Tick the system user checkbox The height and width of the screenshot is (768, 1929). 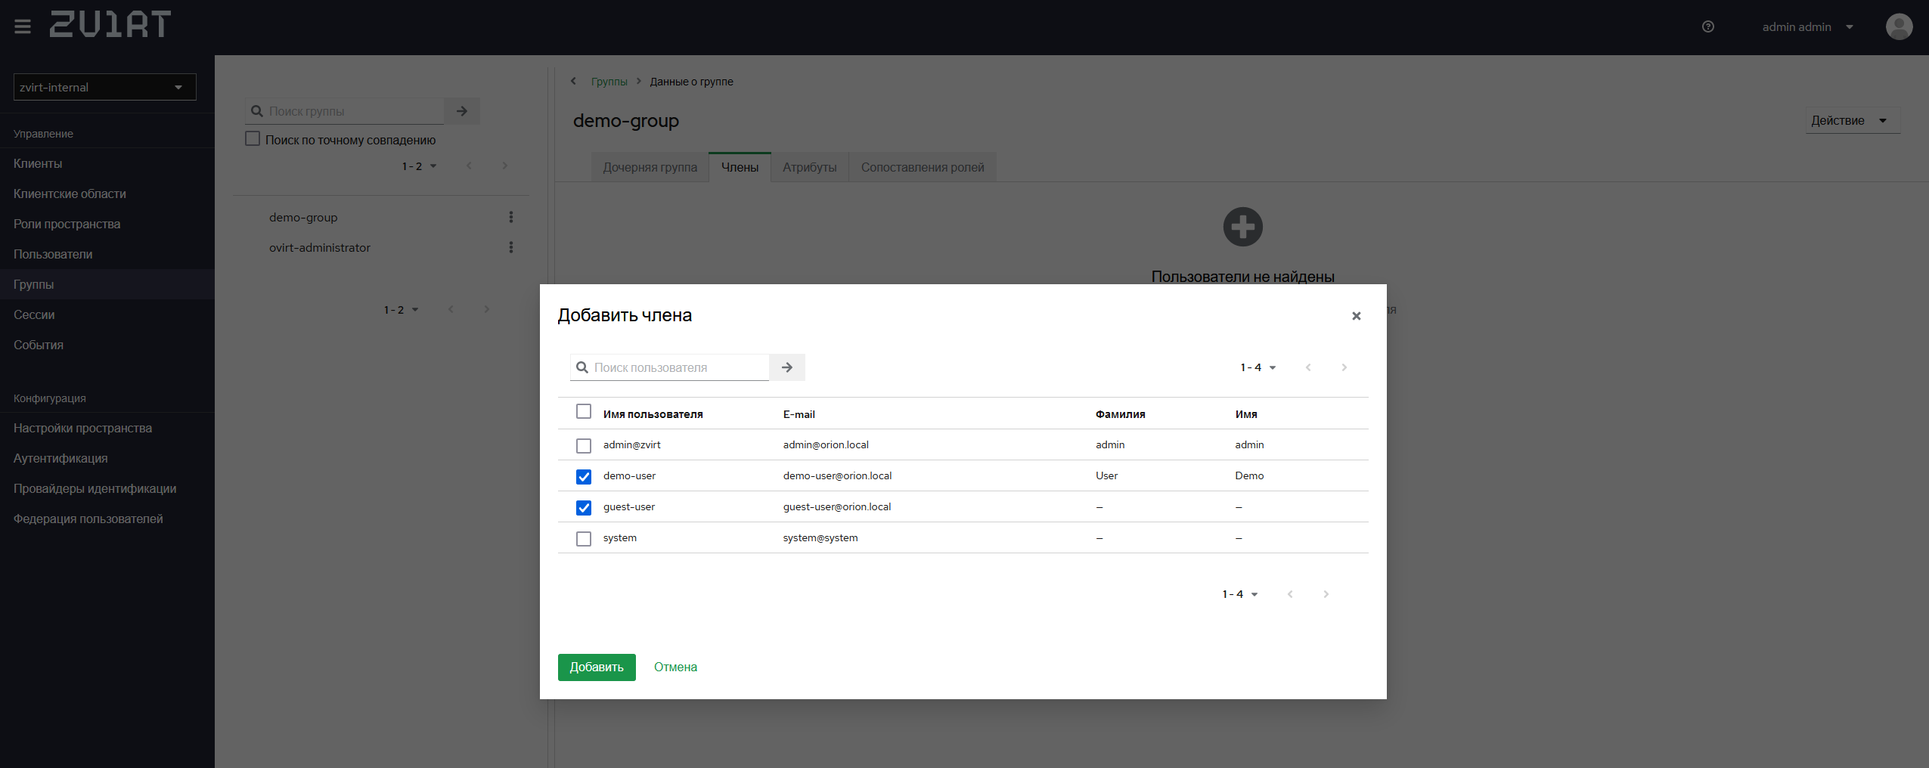tap(584, 538)
